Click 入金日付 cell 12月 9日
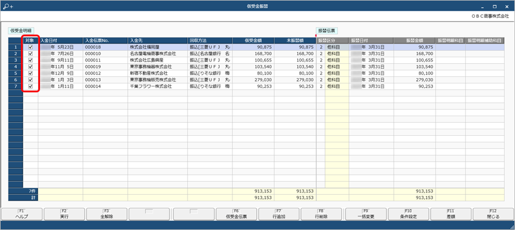Image resolution: width=515 pixels, height=230 pixels. [x=60, y=73]
